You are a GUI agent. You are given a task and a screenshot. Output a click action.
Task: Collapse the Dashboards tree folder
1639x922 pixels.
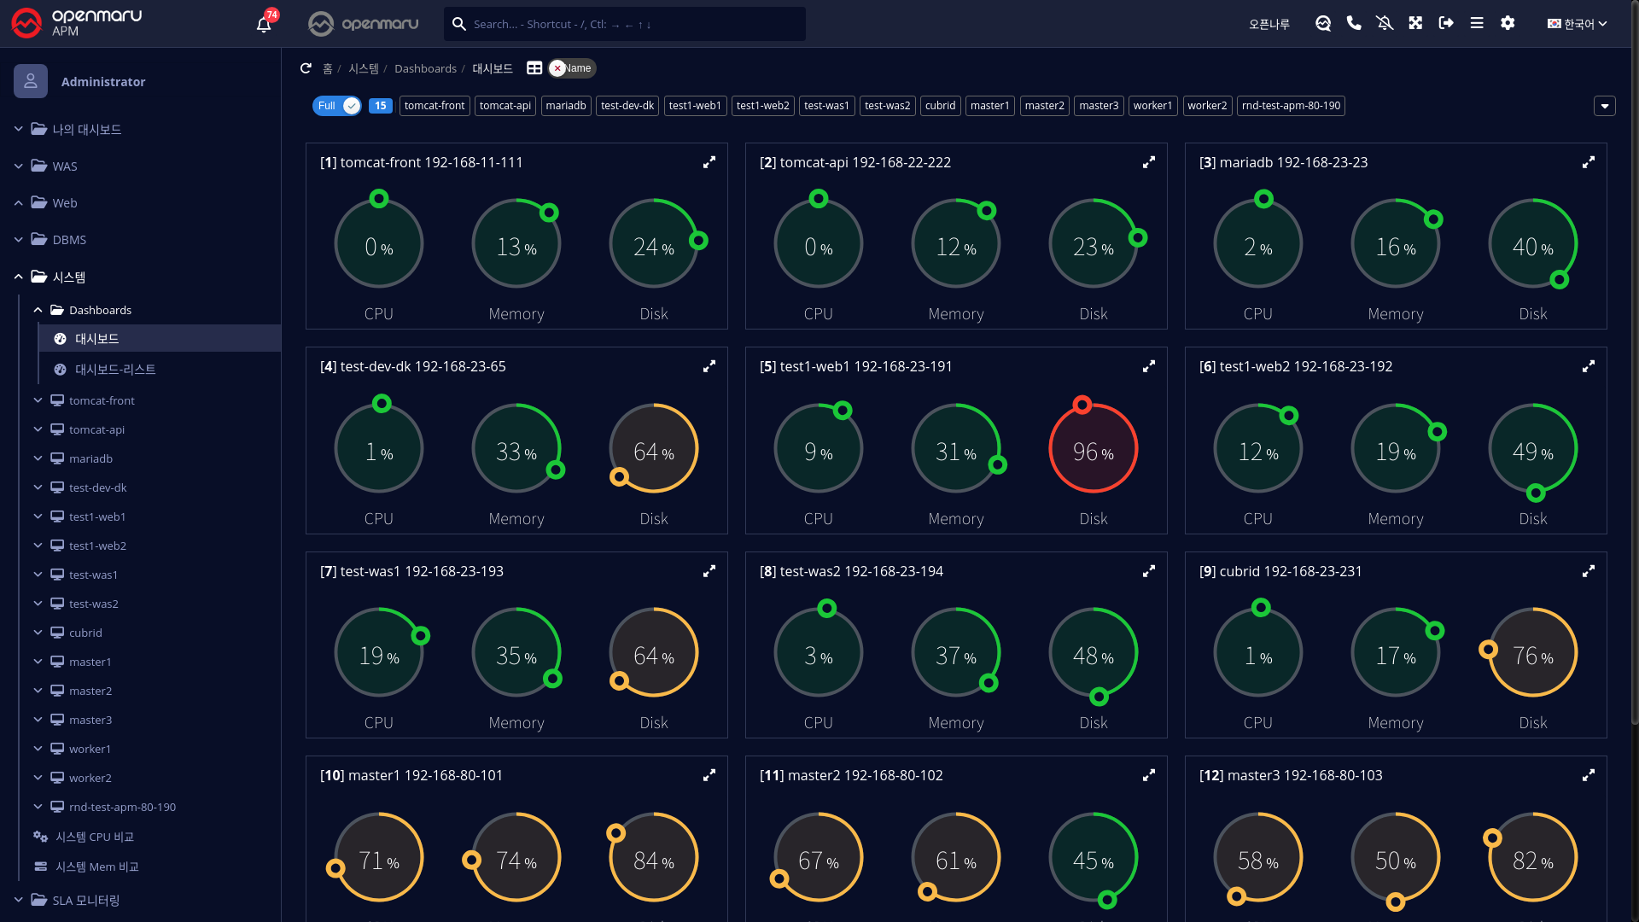(x=38, y=310)
